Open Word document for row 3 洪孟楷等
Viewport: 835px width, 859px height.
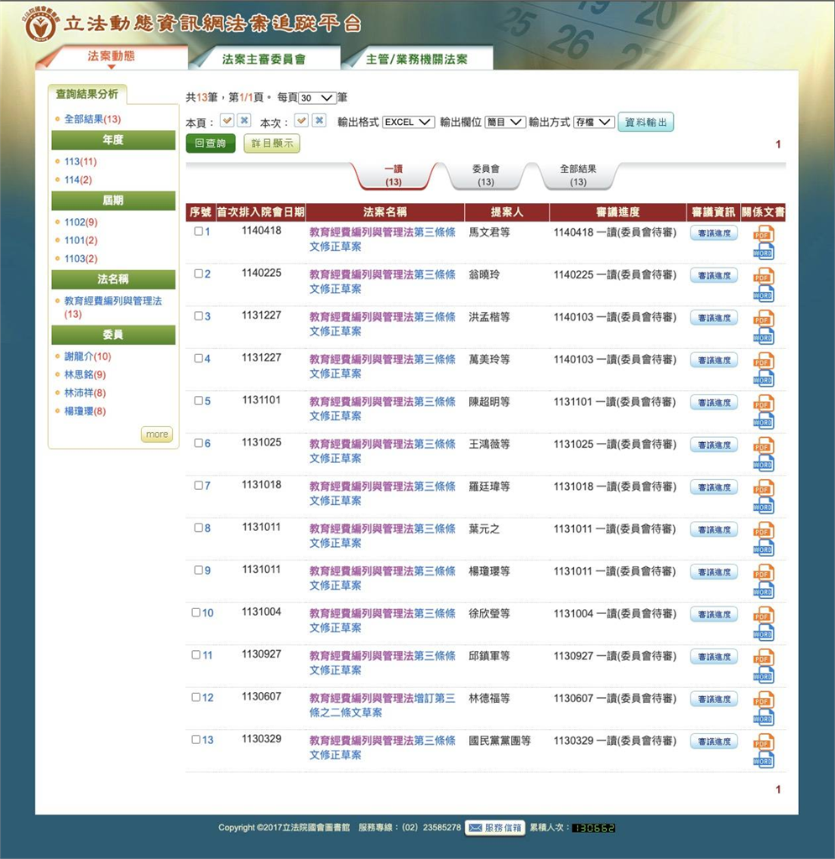tap(763, 336)
